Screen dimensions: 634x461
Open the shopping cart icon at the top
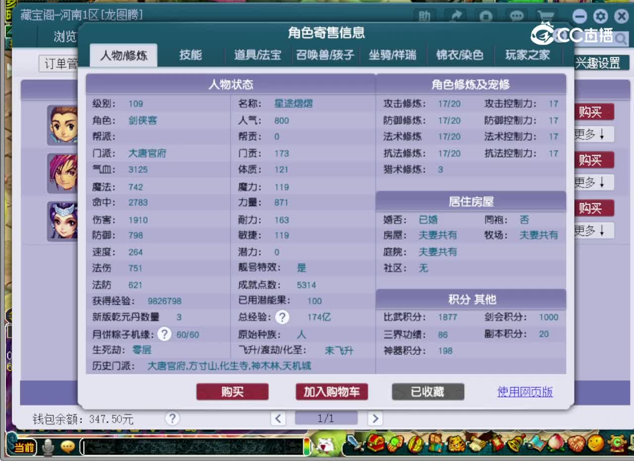546,16
